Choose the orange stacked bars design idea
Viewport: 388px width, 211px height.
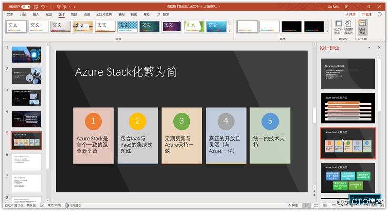348,109
